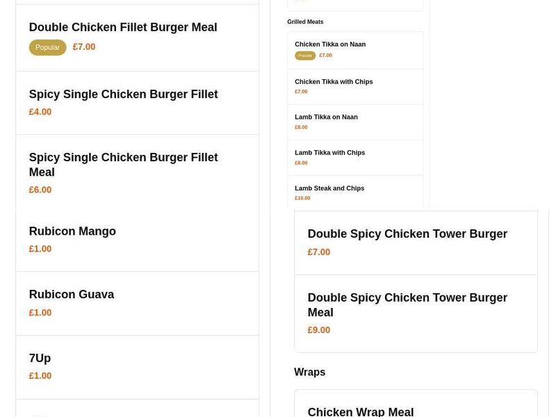
Task: Choose Spicy Single Chicken Burger Fillet
Action: coord(123,94)
